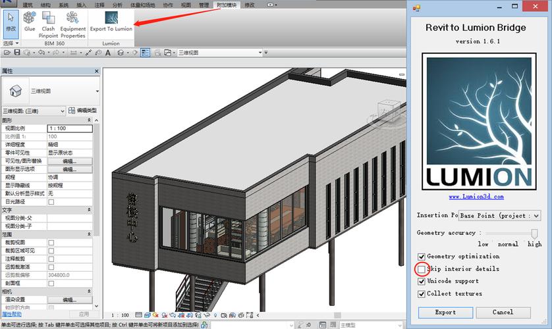Toggle the Collect textures checkbox
Viewport: 552px width, 329px height.
(x=422, y=294)
